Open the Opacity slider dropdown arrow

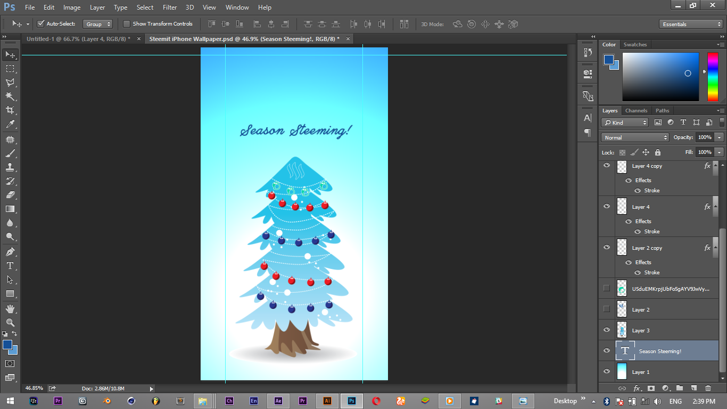pyautogui.click(x=720, y=137)
